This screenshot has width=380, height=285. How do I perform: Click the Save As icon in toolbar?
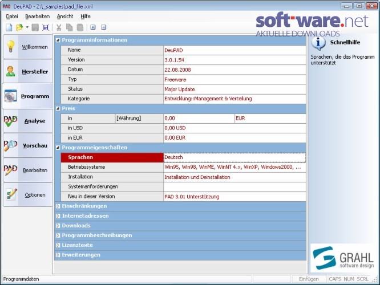pos(46,27)
